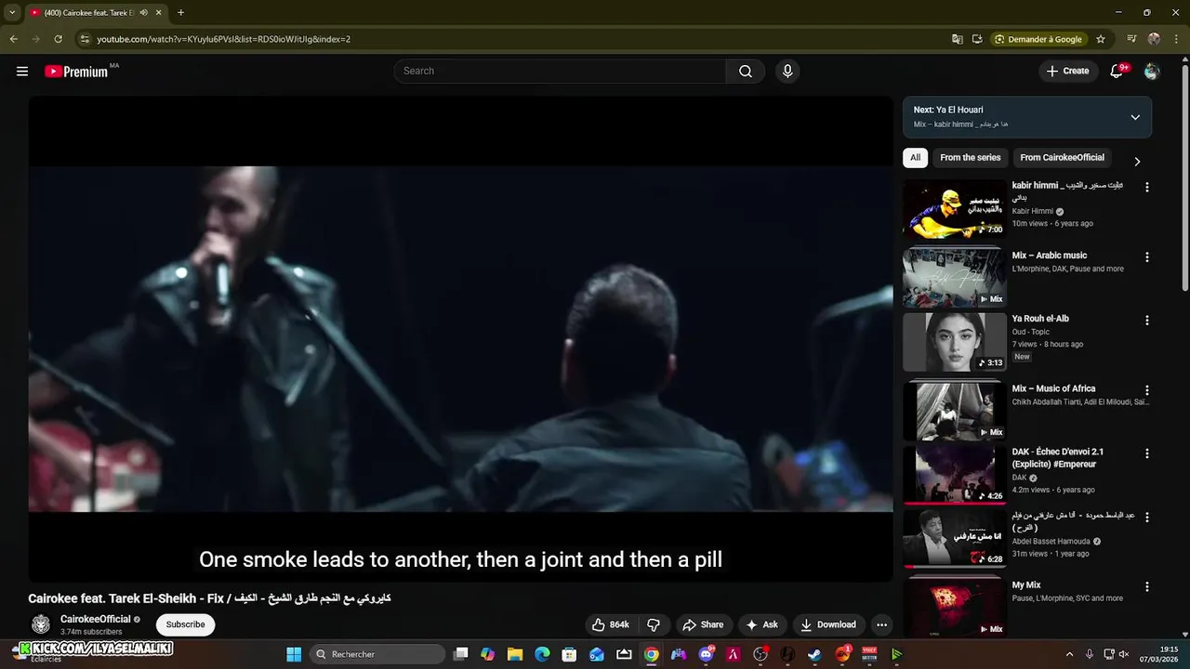Like the video with thumbs up
The image size is (1190, 669).
(611, 624)
